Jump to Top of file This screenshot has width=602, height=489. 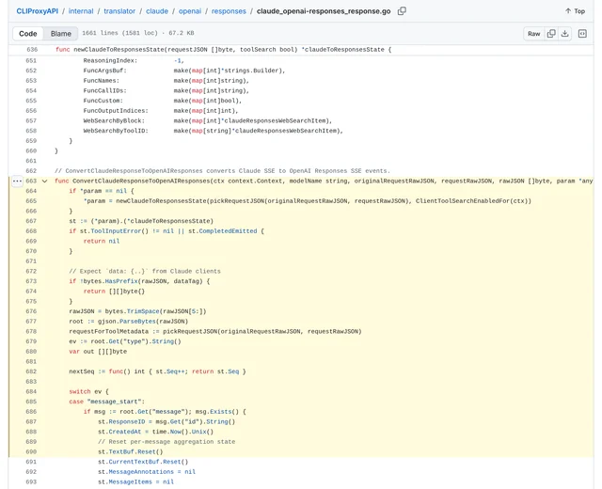coord(575,11)
